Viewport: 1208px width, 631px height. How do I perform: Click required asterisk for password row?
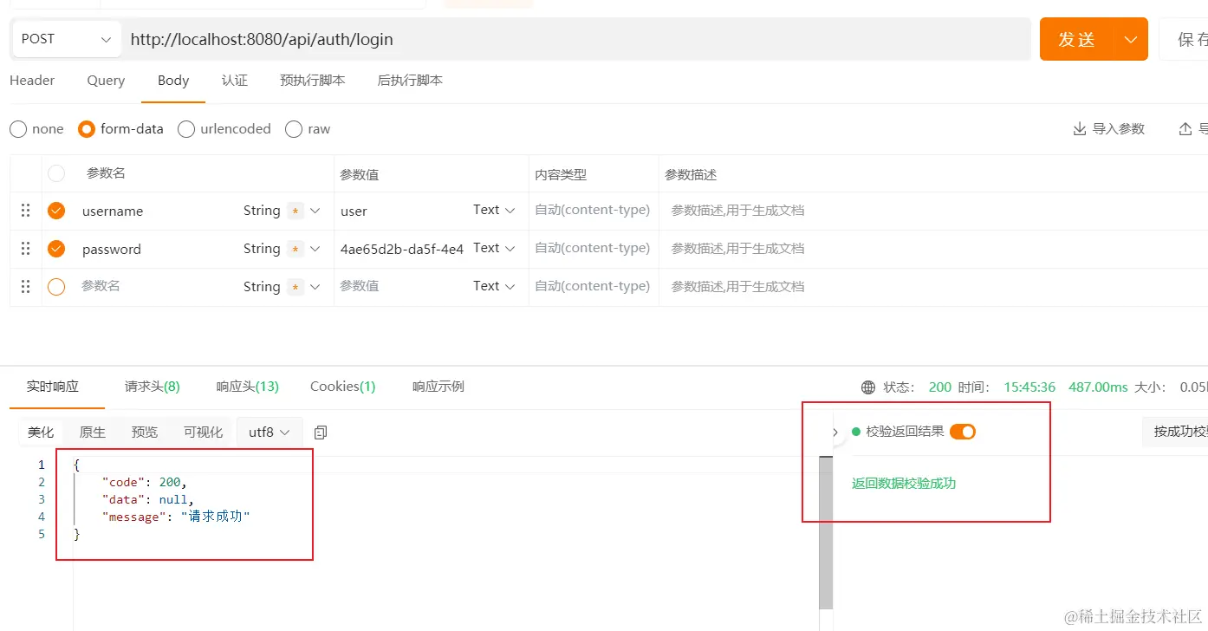click(296, 249)
